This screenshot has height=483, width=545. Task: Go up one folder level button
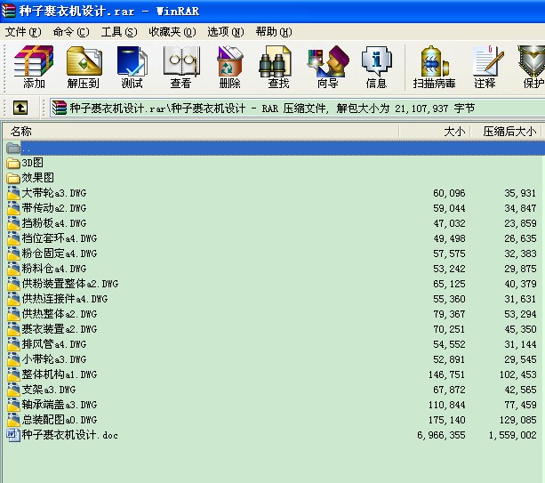[x=20, y=108]
